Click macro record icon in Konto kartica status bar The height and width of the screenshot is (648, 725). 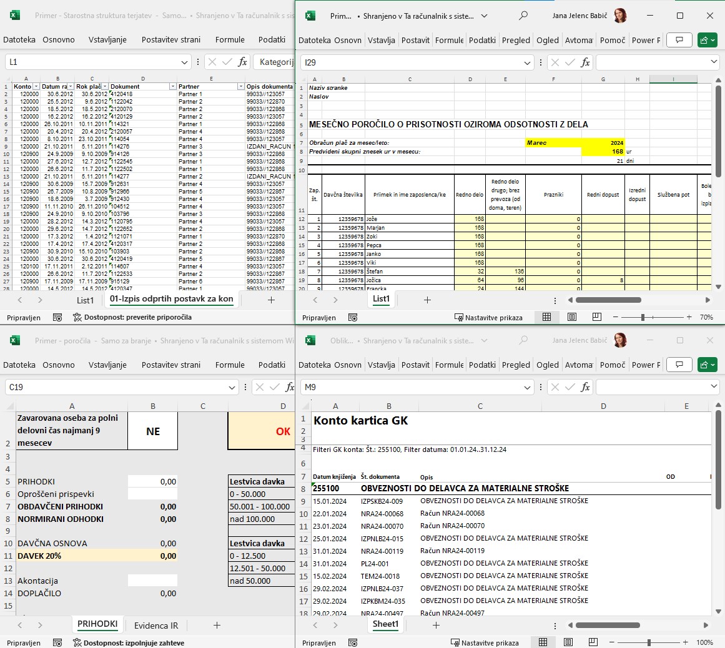tap(353, 642)
